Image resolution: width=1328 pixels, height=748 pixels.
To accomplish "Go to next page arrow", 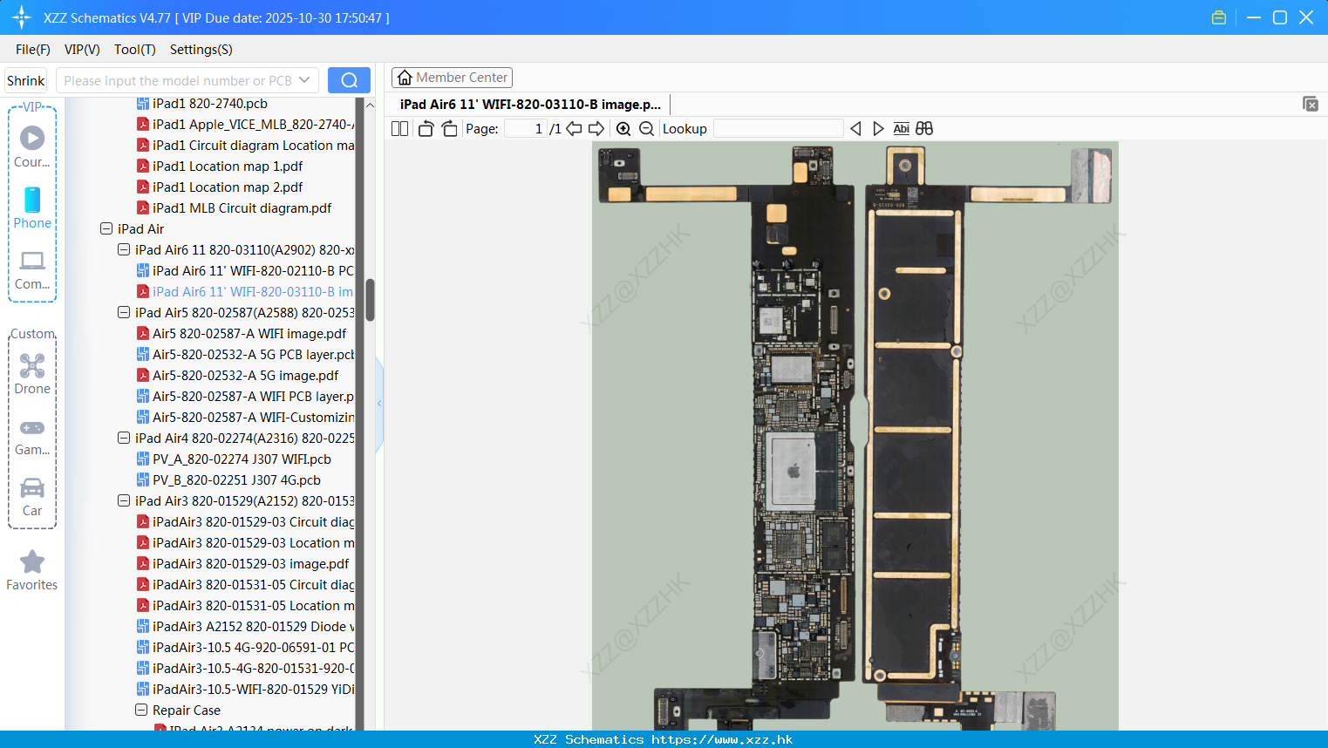I will tap(596, 129).
